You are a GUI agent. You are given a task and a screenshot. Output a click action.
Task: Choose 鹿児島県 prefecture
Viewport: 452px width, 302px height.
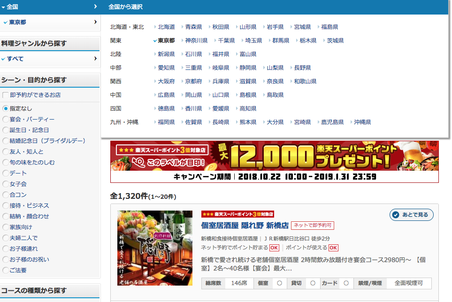coord(332,122)
